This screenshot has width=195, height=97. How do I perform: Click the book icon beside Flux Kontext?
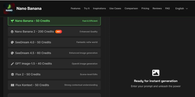click(12, 85)
